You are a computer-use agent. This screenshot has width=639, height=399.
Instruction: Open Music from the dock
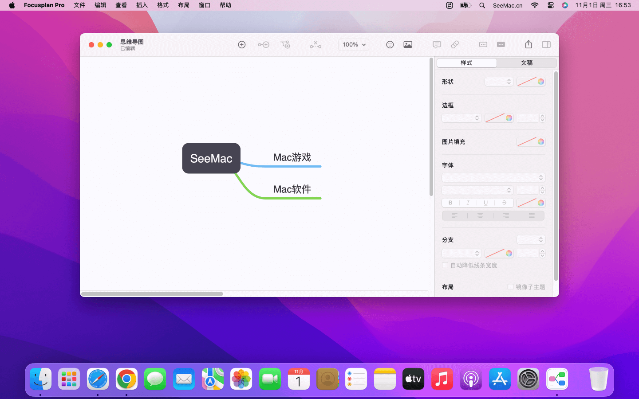pos(442,379)
